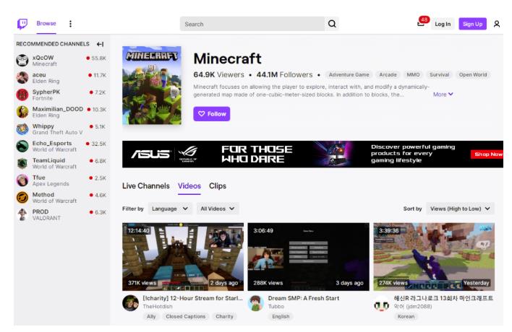Viewport: 512px width, 332px height.
Task: Open the notifications inbox with 48 badge
Action: (x=421, y=23)
